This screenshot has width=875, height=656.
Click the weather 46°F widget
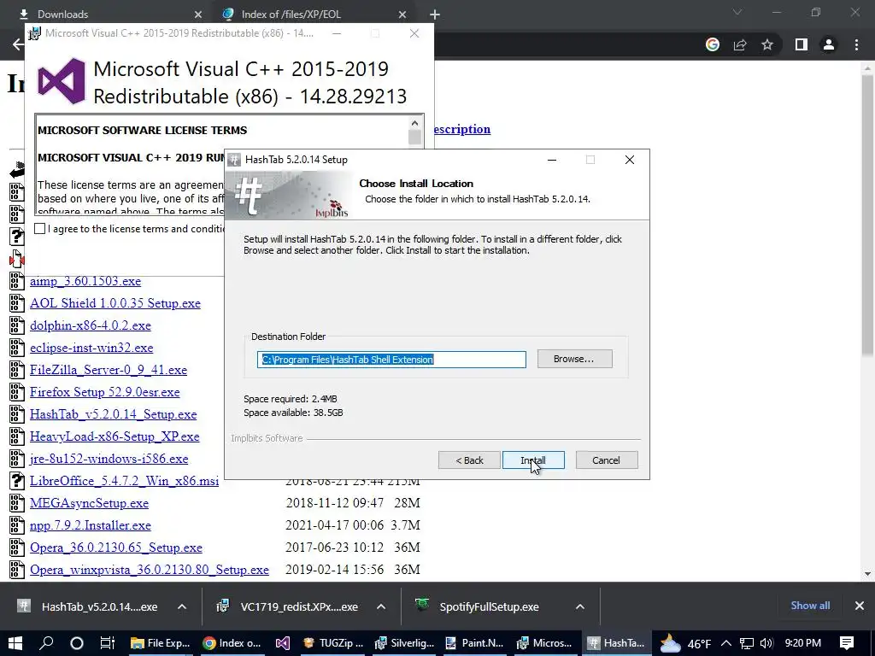point(685,643)
